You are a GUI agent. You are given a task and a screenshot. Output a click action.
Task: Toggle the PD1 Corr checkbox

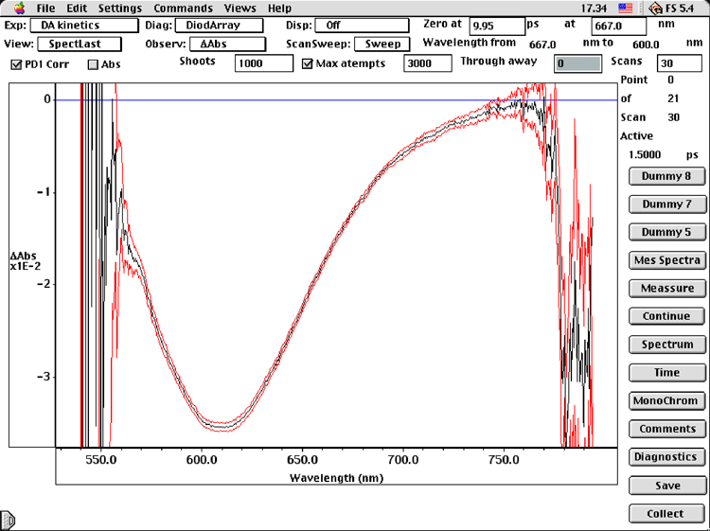pos(16,64)
